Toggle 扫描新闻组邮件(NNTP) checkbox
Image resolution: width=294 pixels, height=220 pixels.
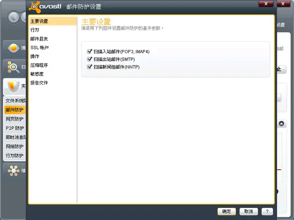[90, 67]
